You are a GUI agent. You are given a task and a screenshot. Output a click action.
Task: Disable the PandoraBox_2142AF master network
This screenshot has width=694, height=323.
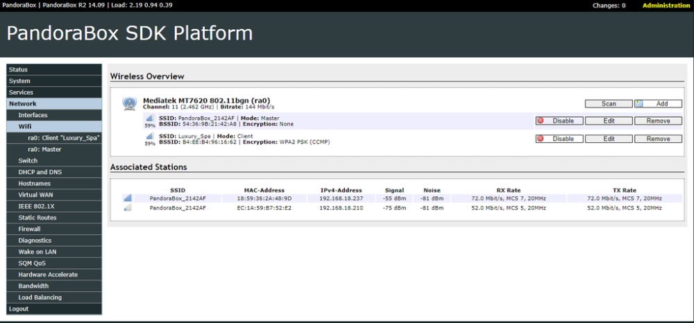coord(559,121)
